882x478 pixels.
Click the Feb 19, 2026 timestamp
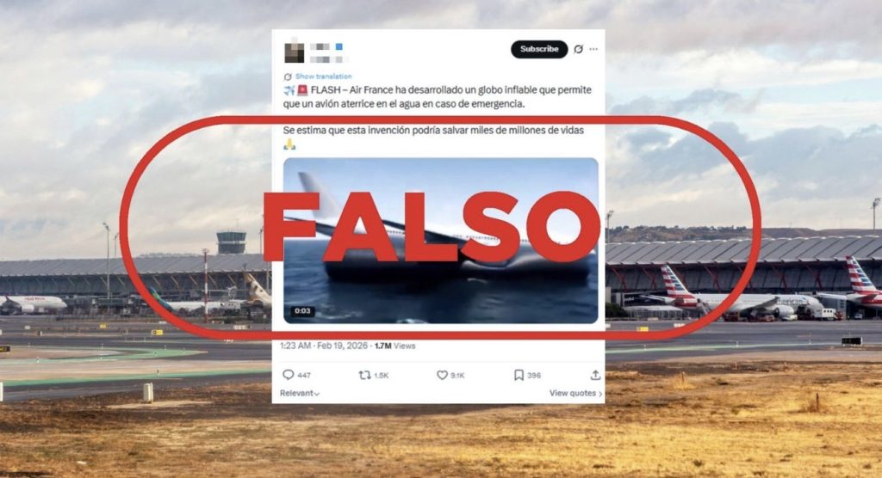pos(342,346)
